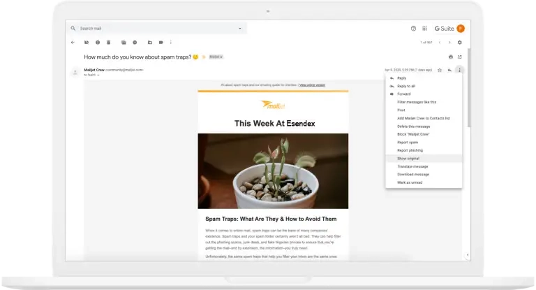Viewport: 536px width, 290px height.
Task: Mark as unread via toolbar envelope icon
Action: tap(124, 43)
